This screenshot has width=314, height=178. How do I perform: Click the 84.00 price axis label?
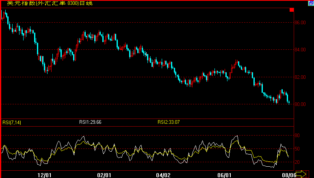pyautogui.click(x=300, y=50)
